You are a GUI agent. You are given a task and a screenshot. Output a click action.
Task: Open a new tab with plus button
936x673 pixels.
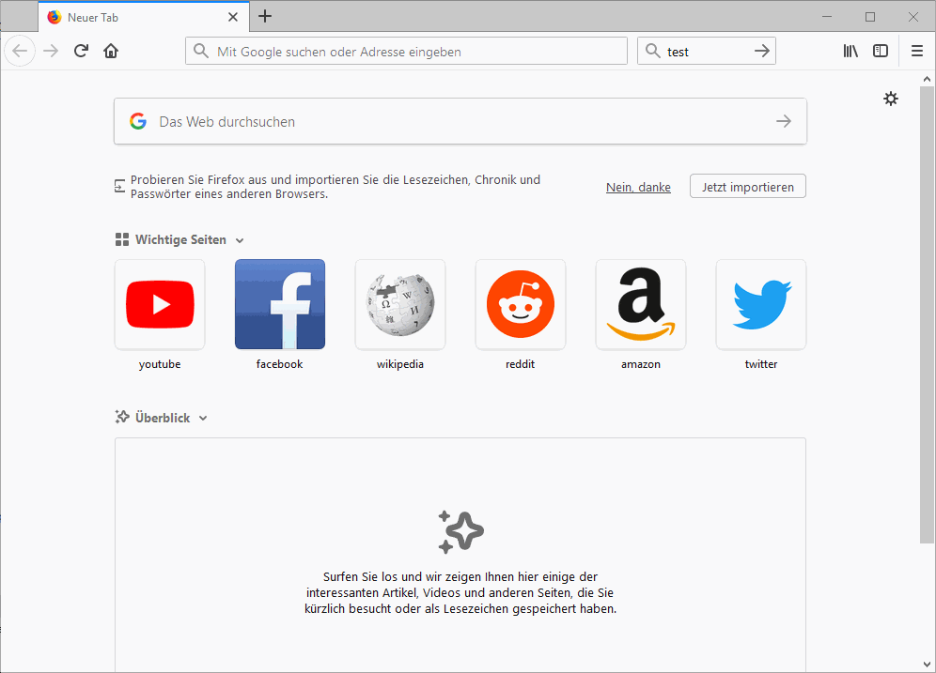(265, 17)
